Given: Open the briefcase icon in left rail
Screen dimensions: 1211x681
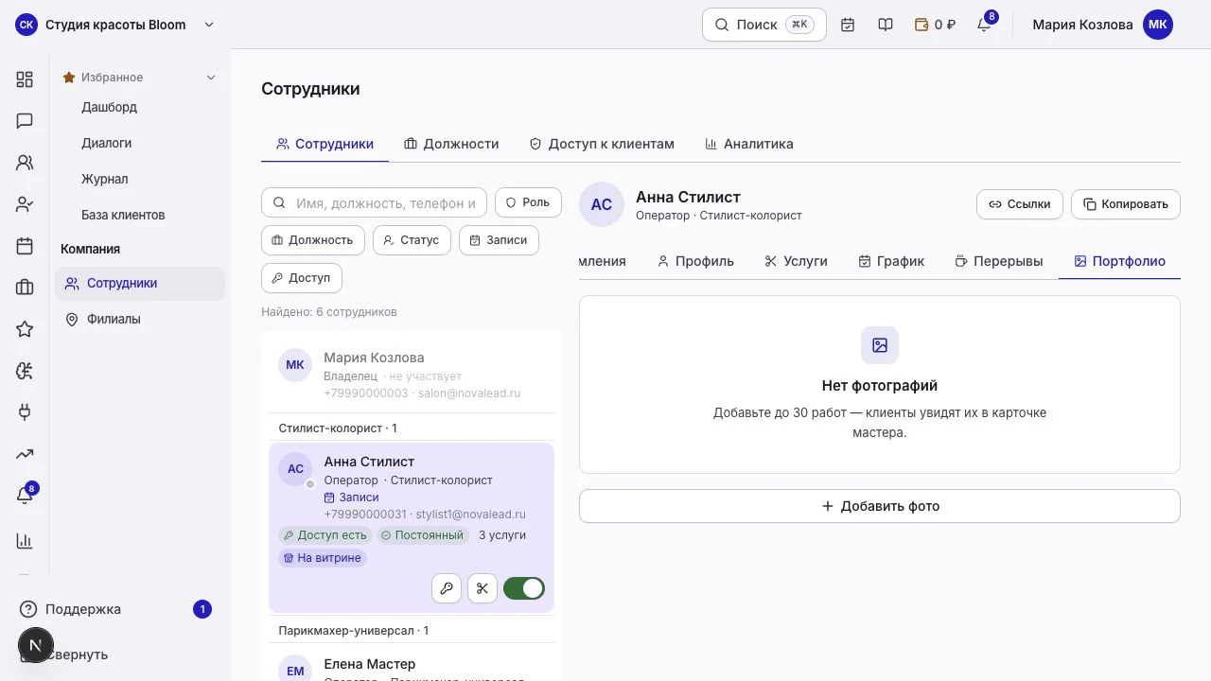Looking at the screenshot, I should 25,288.
